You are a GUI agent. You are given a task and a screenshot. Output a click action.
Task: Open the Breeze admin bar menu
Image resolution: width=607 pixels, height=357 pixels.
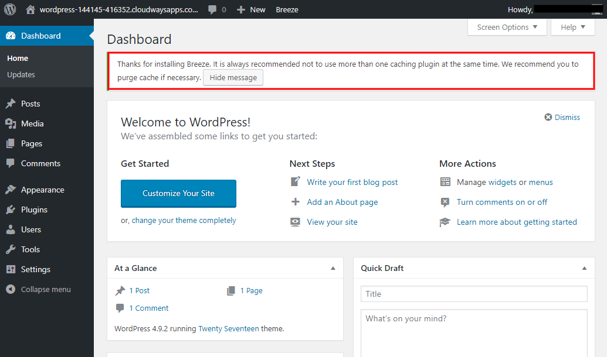click(287, 10)
